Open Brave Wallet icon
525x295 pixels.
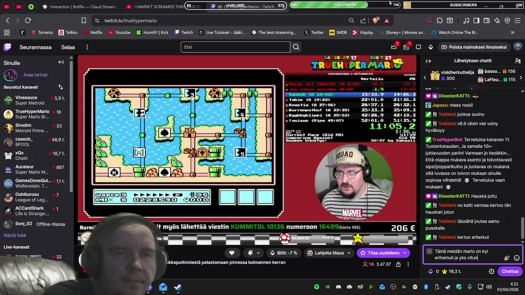click(486, 20)
